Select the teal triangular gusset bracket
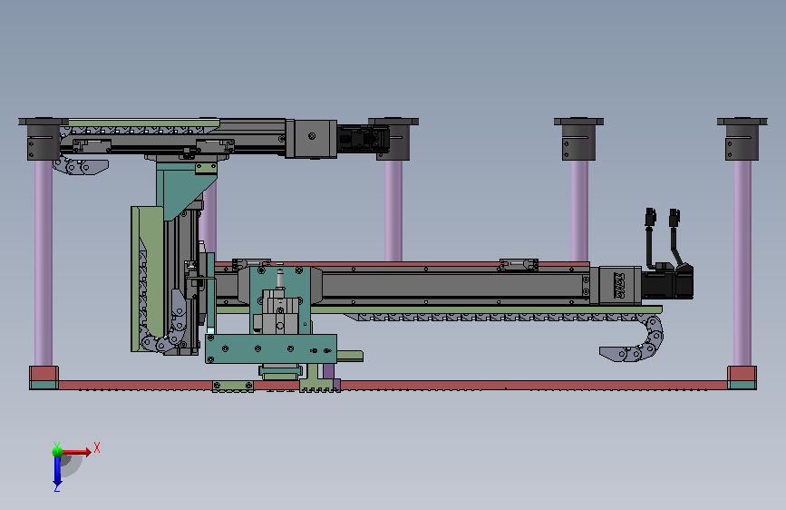 click(187, 191)
